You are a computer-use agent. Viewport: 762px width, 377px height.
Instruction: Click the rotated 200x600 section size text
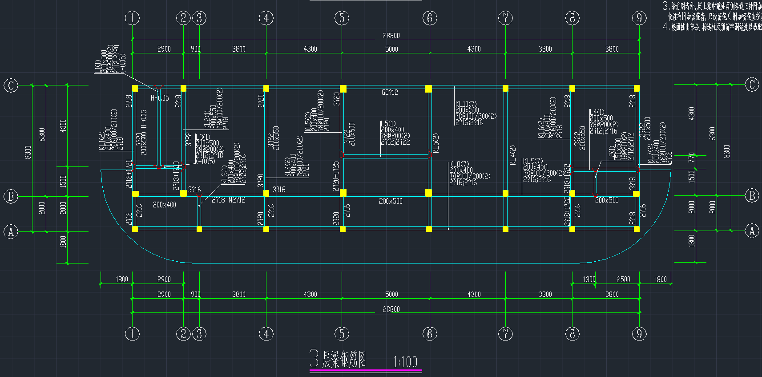(352, 134)
